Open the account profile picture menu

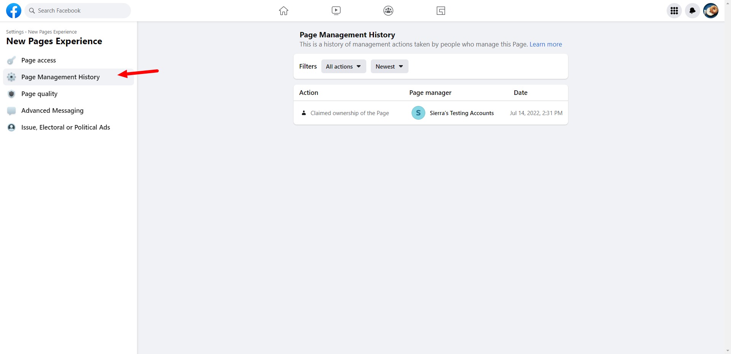[710, 11]
